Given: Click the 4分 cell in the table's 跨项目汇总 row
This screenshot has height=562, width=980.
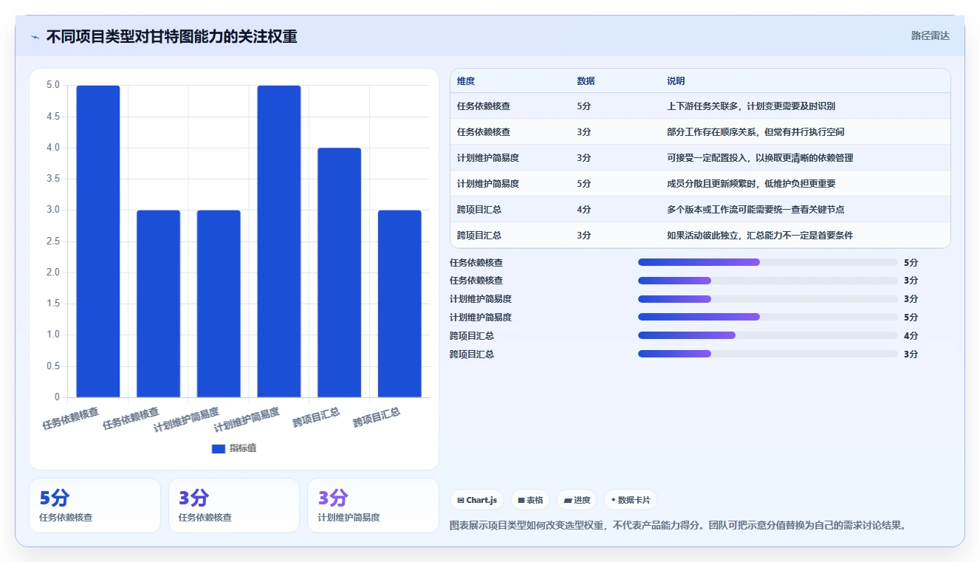Looking at the screenshot, I should pos(584,210).
